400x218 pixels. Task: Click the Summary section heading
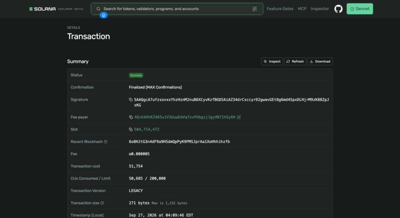pos(78,62)
